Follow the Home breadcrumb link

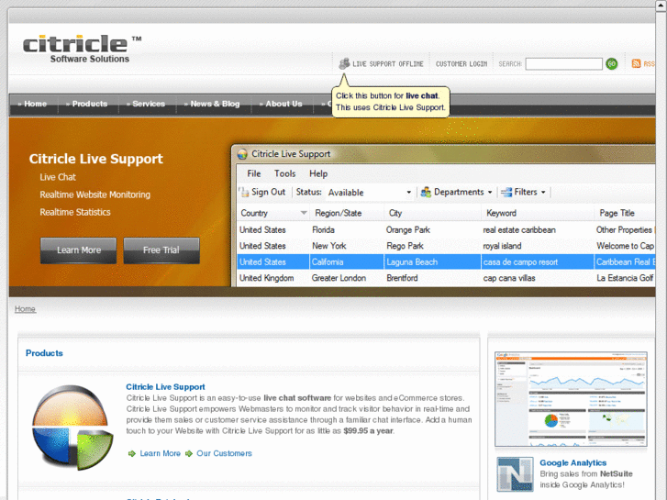pyautogui.click(x=25, y=309)
